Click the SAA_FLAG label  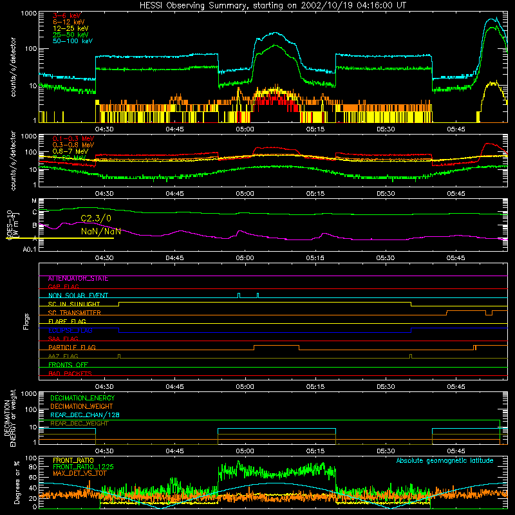click(x=63, y=339)
